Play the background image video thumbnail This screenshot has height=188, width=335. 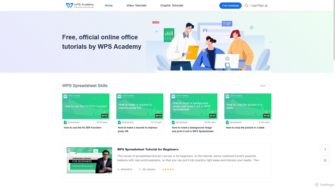[194, 106]
